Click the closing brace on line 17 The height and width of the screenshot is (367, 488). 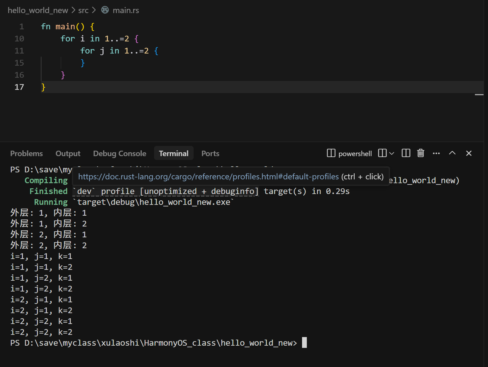43,87
